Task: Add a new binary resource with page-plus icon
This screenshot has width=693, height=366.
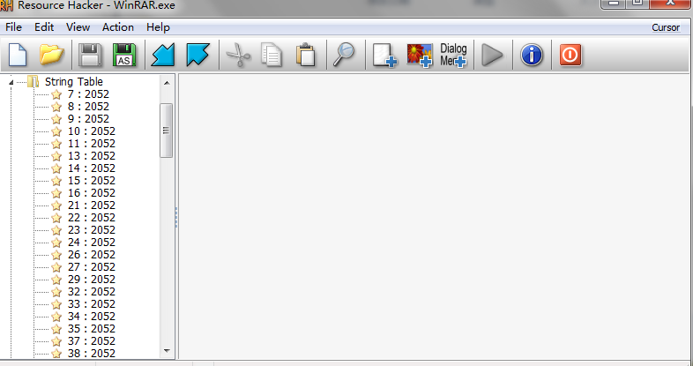Action: pyautogui.click(x=384, y=56)
